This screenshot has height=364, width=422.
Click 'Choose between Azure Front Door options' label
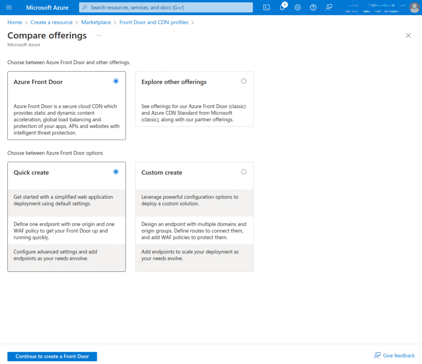pyautogui.click(x=55, y=153)
